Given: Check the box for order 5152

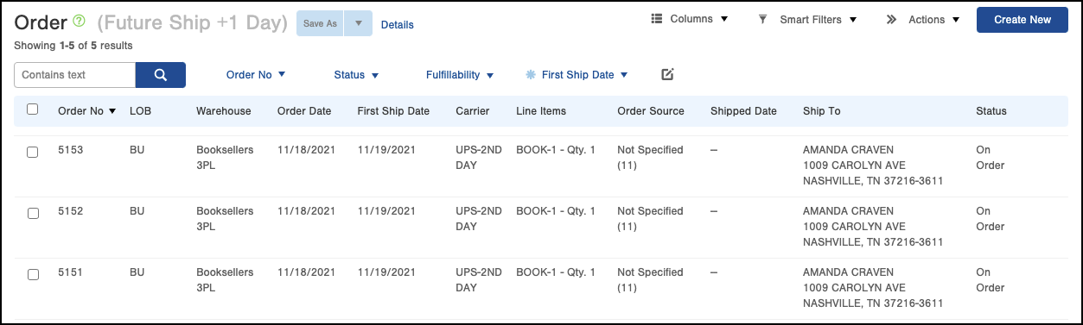Looking at the screenshot, I should point(33,213).
